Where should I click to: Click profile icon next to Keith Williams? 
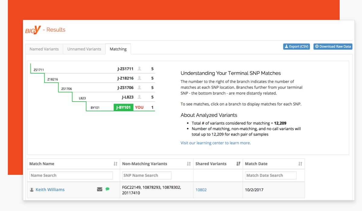[x=32, y=190]
